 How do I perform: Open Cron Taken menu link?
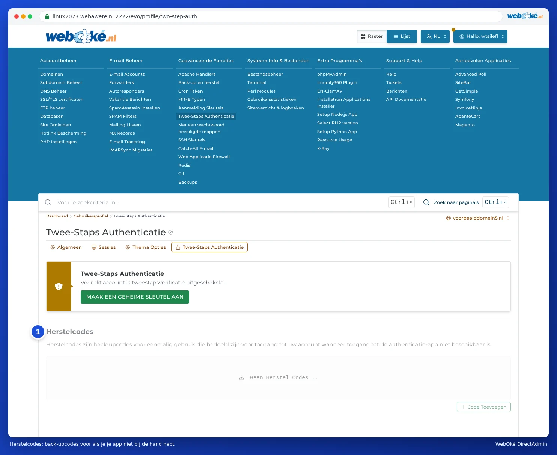(190, 91)
